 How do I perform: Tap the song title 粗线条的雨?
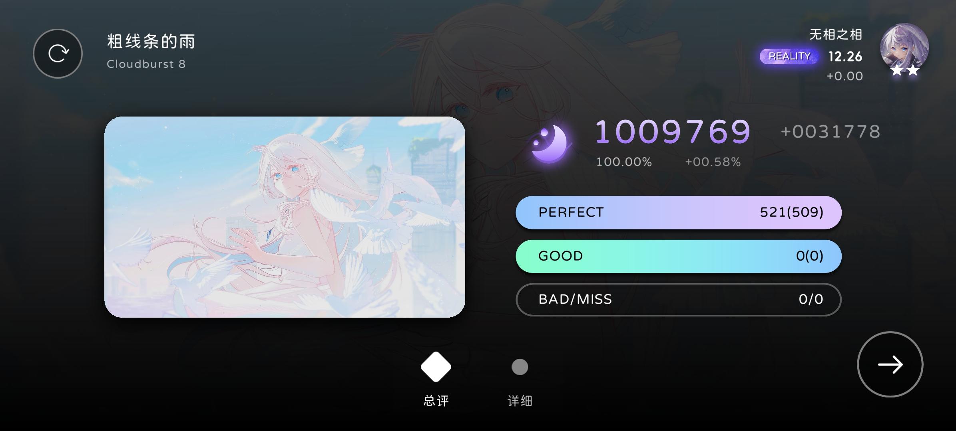pyautogui.click(x=151, y=42)
